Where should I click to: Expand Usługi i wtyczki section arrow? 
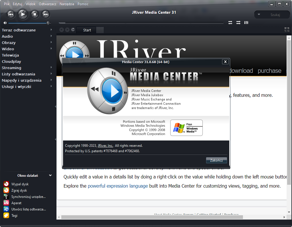(51, 86)
